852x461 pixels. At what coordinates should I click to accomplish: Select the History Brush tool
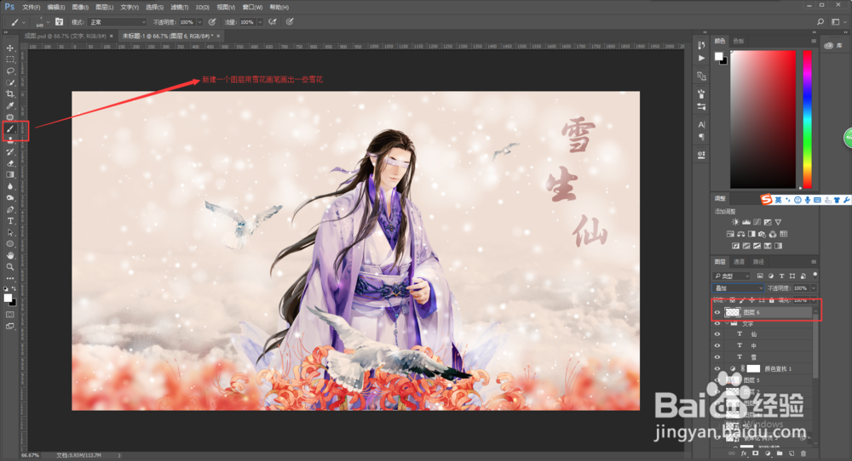click(x=9, y=152)
